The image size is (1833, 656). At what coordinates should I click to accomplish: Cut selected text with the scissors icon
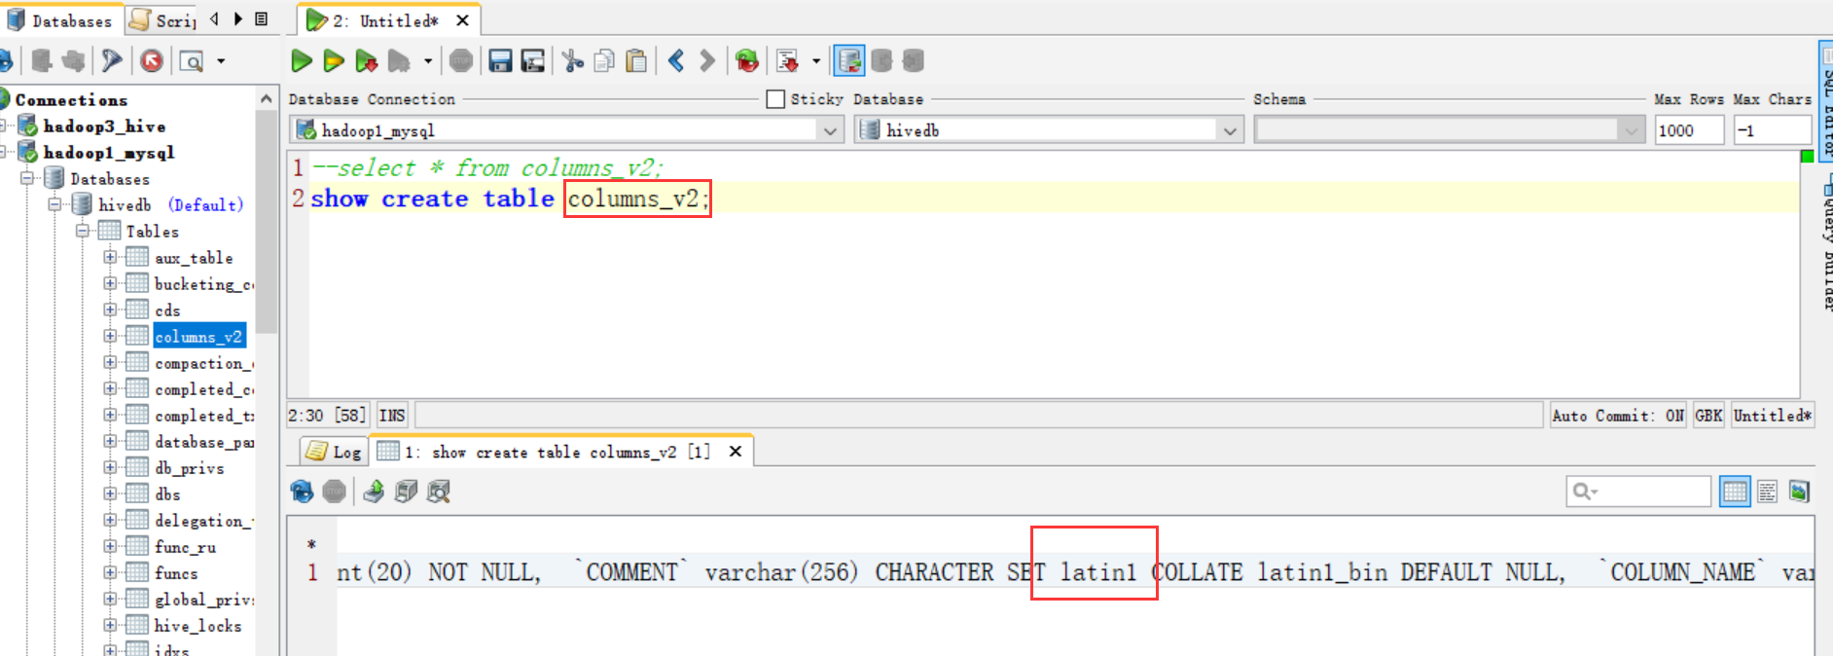573,61
